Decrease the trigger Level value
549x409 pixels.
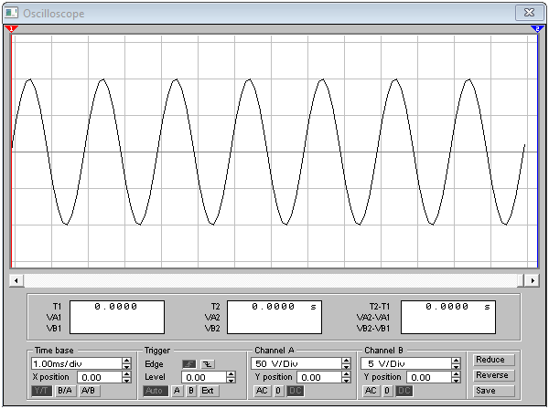[x=231, y=380]
